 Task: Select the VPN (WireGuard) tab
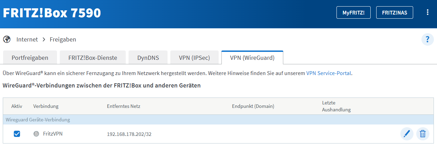click(x=252, y=58)
